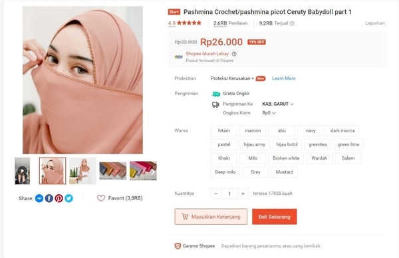Screen dimensions: 399x258
Task: Jump to the 4.9 star rating
Action: point(184,23)
